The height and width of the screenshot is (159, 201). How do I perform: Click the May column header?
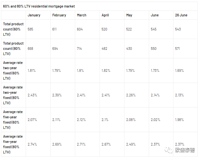coord(129,15)
